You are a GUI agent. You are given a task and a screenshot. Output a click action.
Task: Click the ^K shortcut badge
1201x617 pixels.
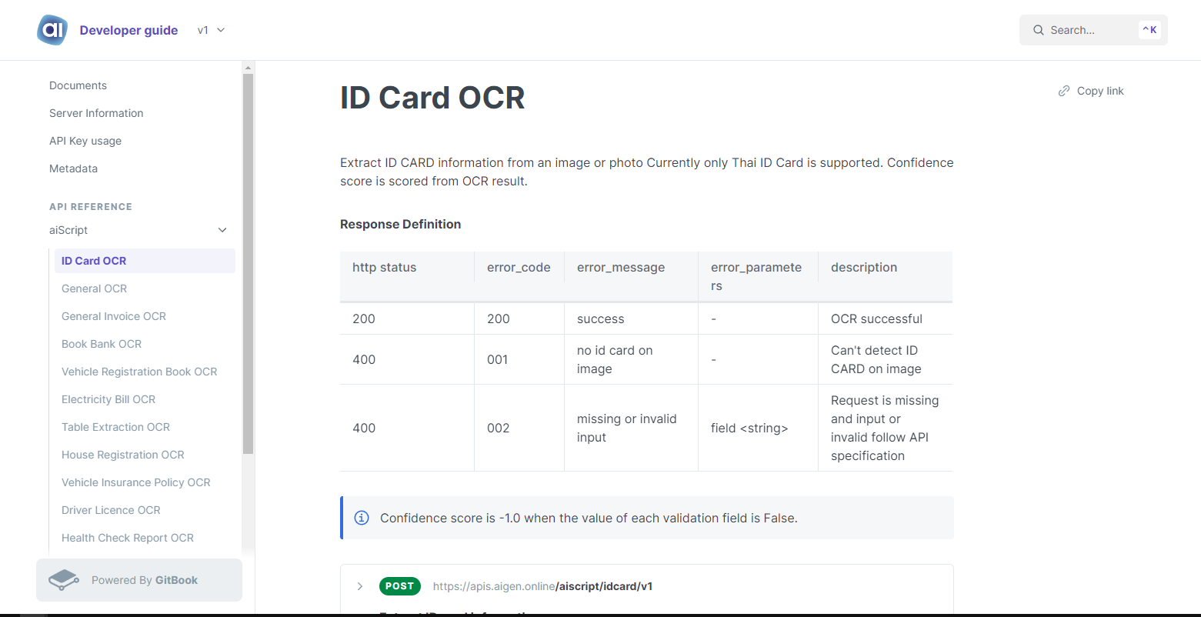[1149, 30]
